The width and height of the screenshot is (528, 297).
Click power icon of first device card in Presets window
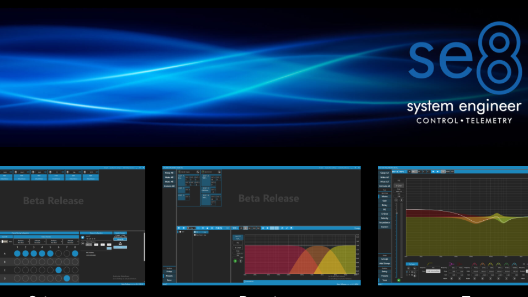[x=179, y=172]
